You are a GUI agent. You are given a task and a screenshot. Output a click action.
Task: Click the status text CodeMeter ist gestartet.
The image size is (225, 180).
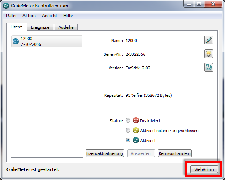(33, 169)
